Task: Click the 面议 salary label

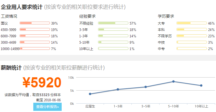Action: click(x=4, y=23)
